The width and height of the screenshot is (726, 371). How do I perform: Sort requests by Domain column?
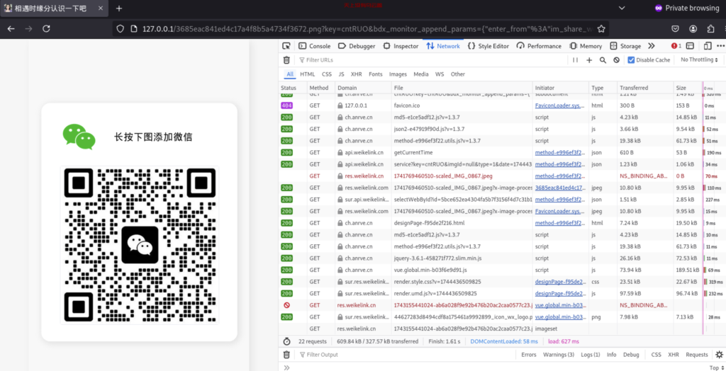click(x=363, y=88)
